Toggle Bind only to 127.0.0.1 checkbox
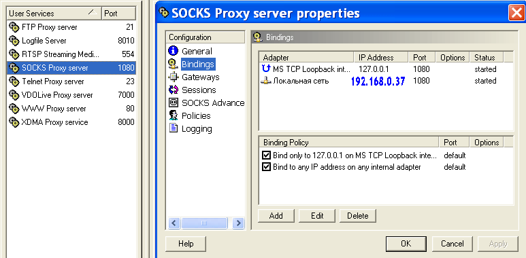Image resolution: width=526 pixels, height=258 pixels. coord(266,155)
